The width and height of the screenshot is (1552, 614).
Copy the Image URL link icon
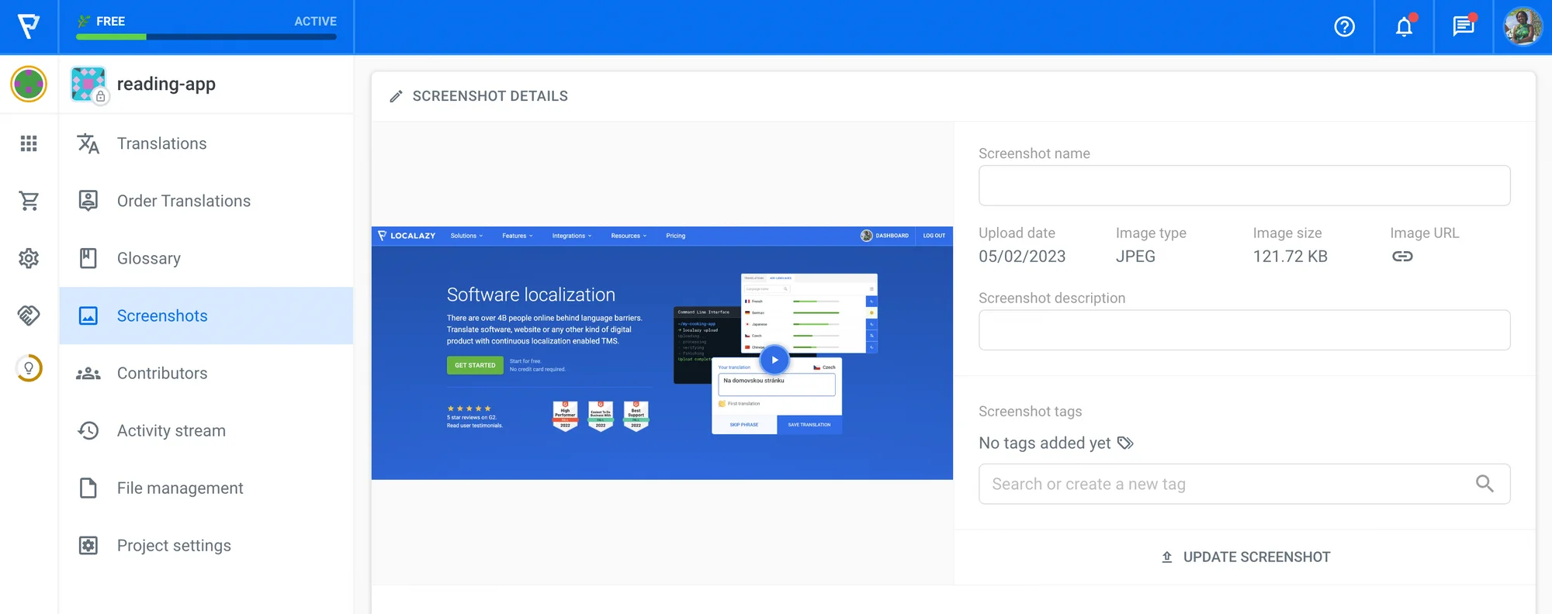tap(1402, 257)
